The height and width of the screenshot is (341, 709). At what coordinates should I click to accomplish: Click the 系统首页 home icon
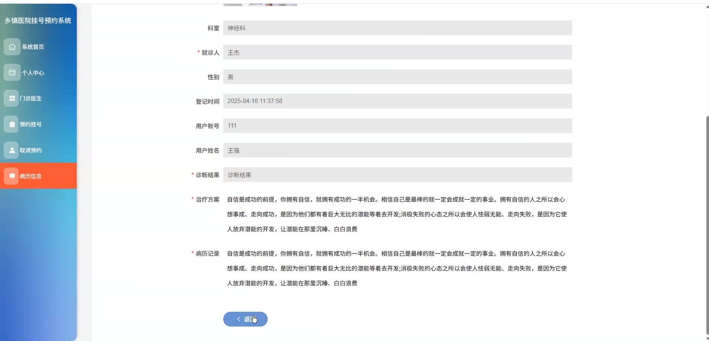coord(12,47)
